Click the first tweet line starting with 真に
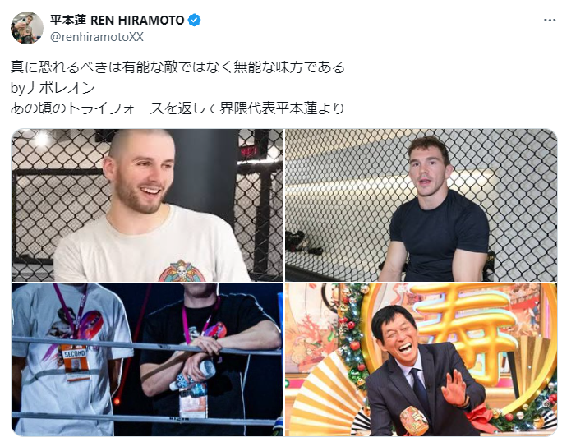The width and height of the screenshot is (562, 442). [177, 67]
